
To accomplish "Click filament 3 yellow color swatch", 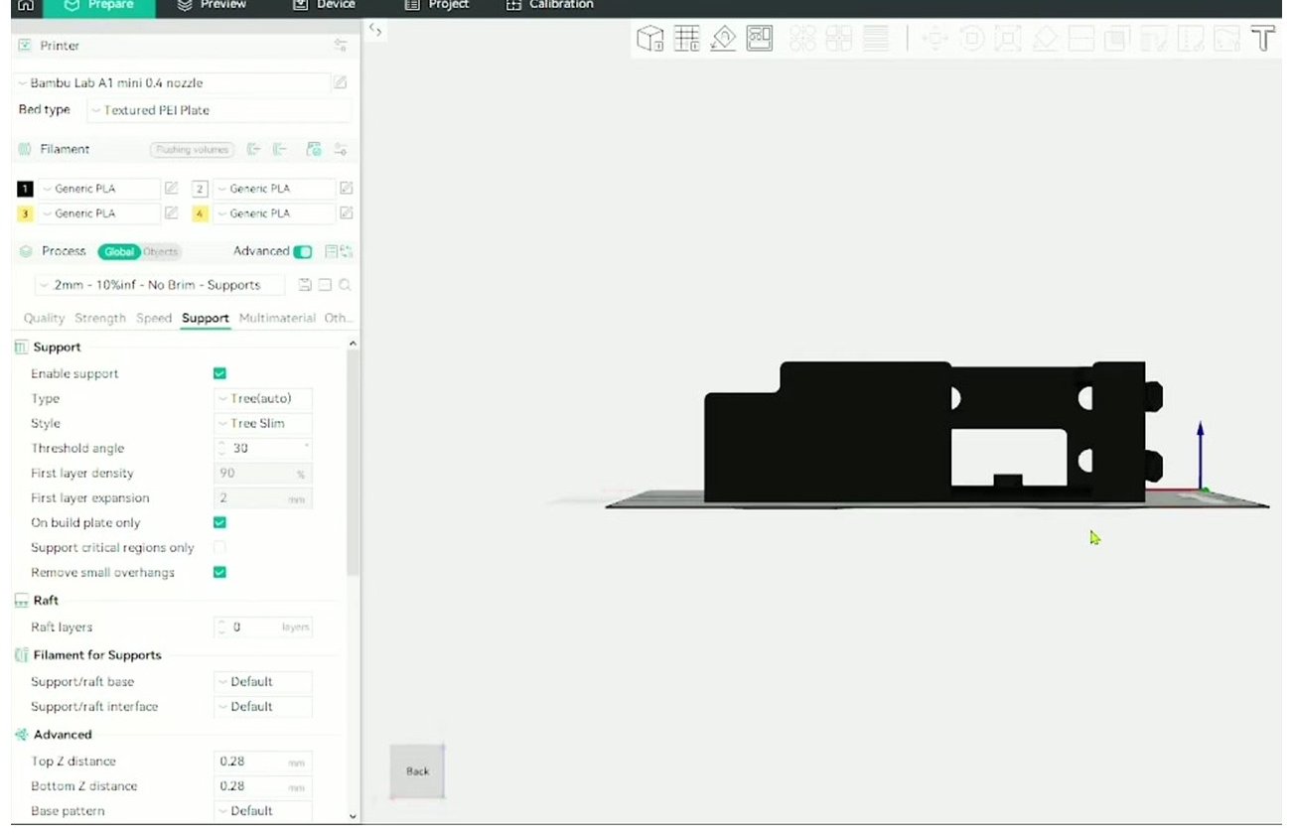I will tap(26, 212).
